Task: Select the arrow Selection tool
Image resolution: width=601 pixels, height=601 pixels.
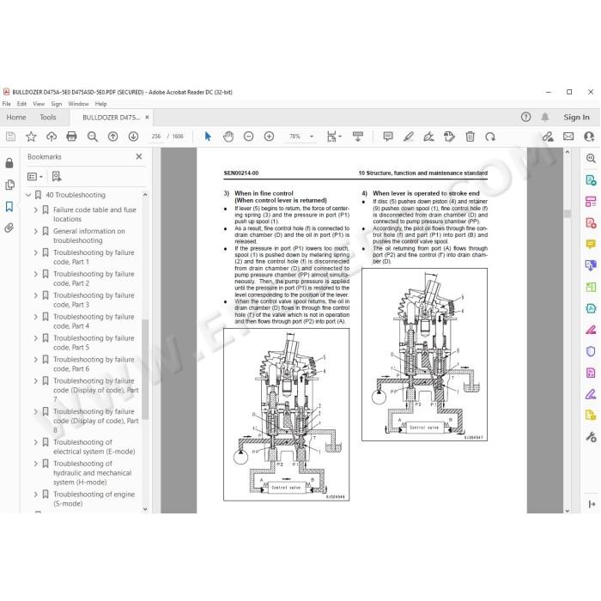Action: coord(208,137)
